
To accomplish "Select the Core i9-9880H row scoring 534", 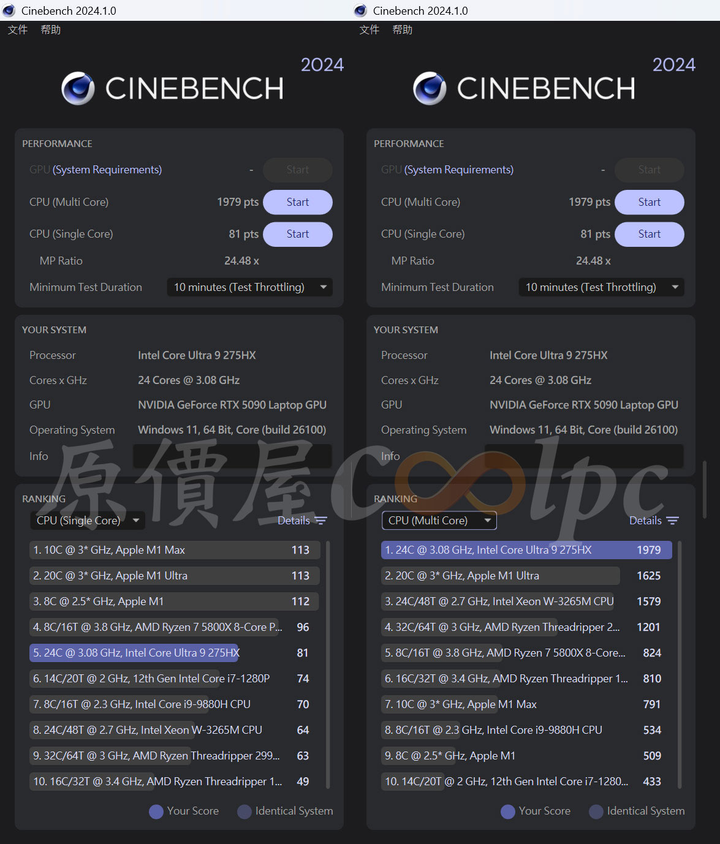I will 526,730.
